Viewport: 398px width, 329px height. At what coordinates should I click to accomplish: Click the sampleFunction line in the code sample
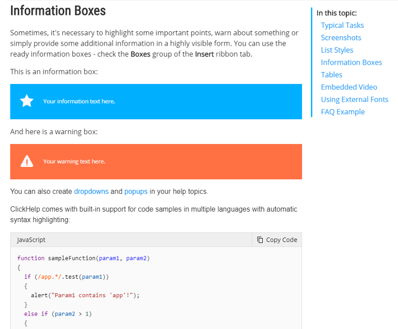tap(83, 258)
